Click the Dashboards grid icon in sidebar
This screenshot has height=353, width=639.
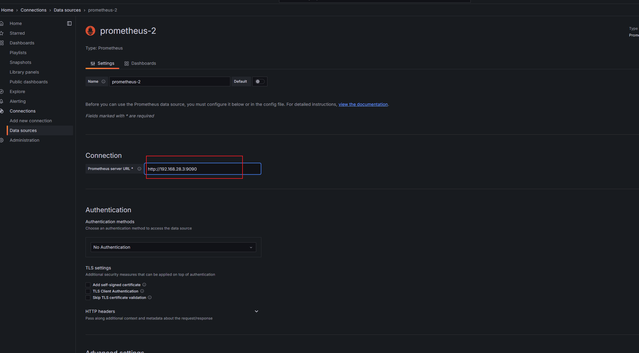pyautogui.click(x=2, y=43)
